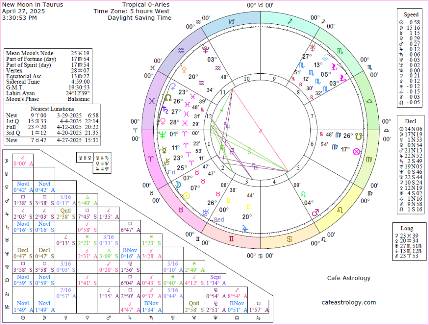Select the Mercury glyph at 11° Aries
Viewport: 429px width, 325px height.
pyautogui.click(x=164, y=150)
